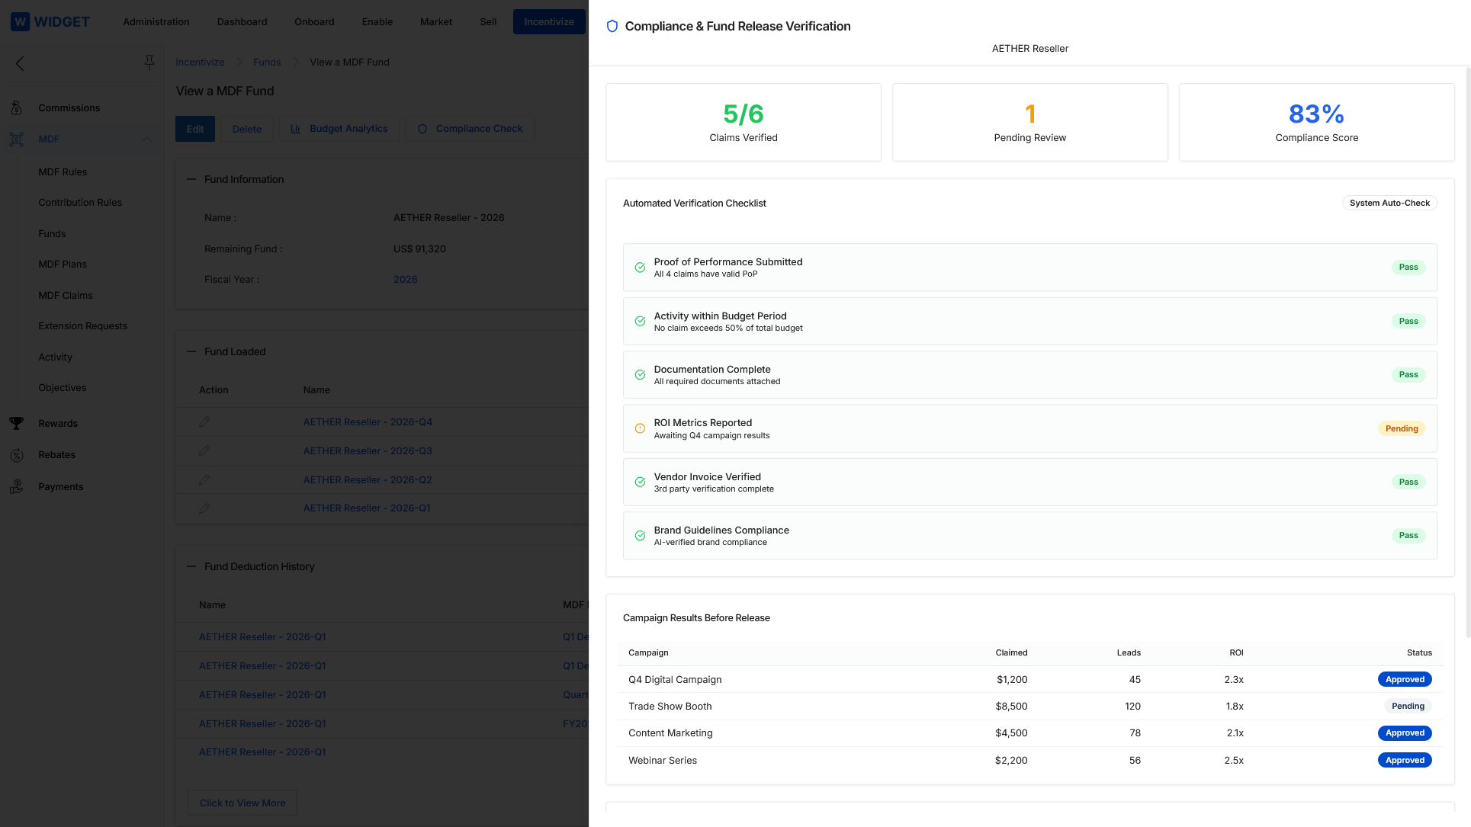Click the MDF sidebar icon
This screenshot has width=1471, height=827.
16,139
